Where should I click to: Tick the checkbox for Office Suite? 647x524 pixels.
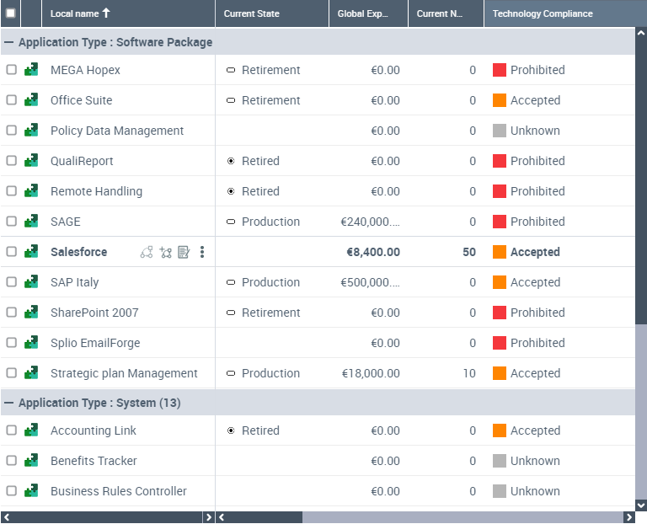coord(12,100)
